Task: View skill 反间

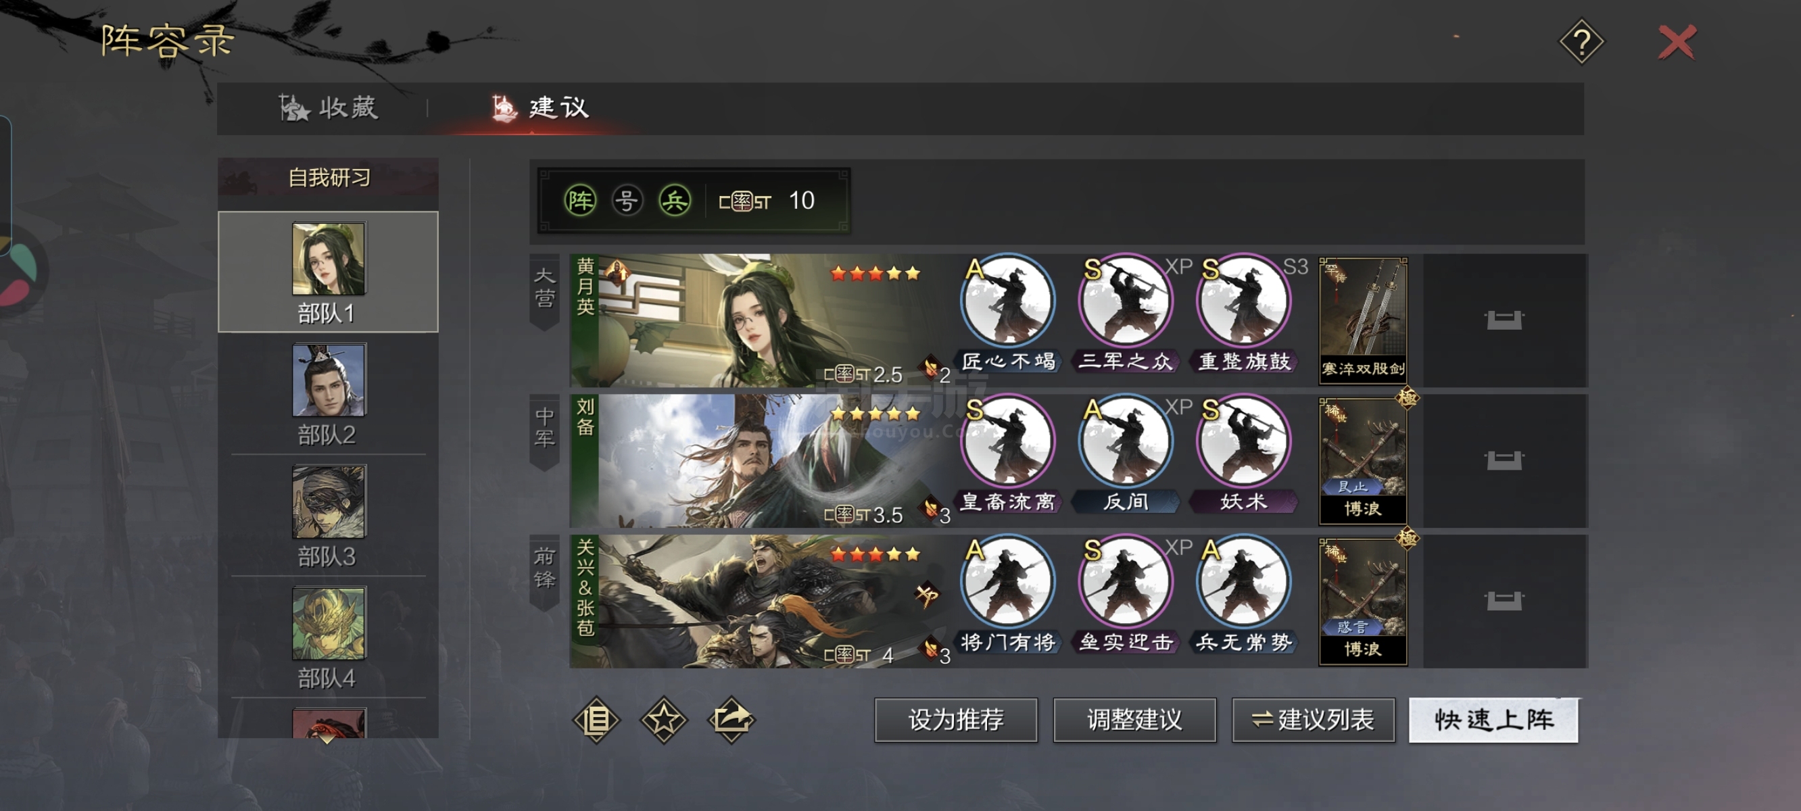Action: click(1126, 454)
